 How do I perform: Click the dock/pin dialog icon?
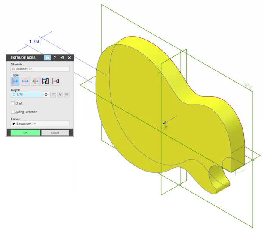[x=62, y=58]
